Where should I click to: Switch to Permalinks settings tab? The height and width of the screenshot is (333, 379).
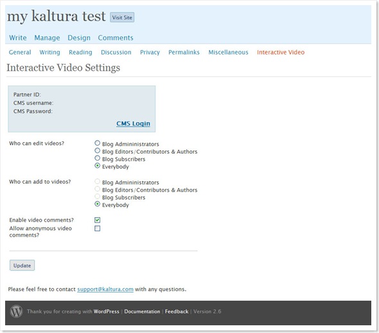point(184,52)
